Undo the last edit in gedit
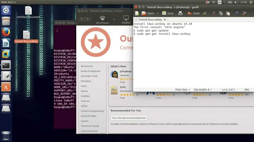254x142 pixels. tap(194, 13)
